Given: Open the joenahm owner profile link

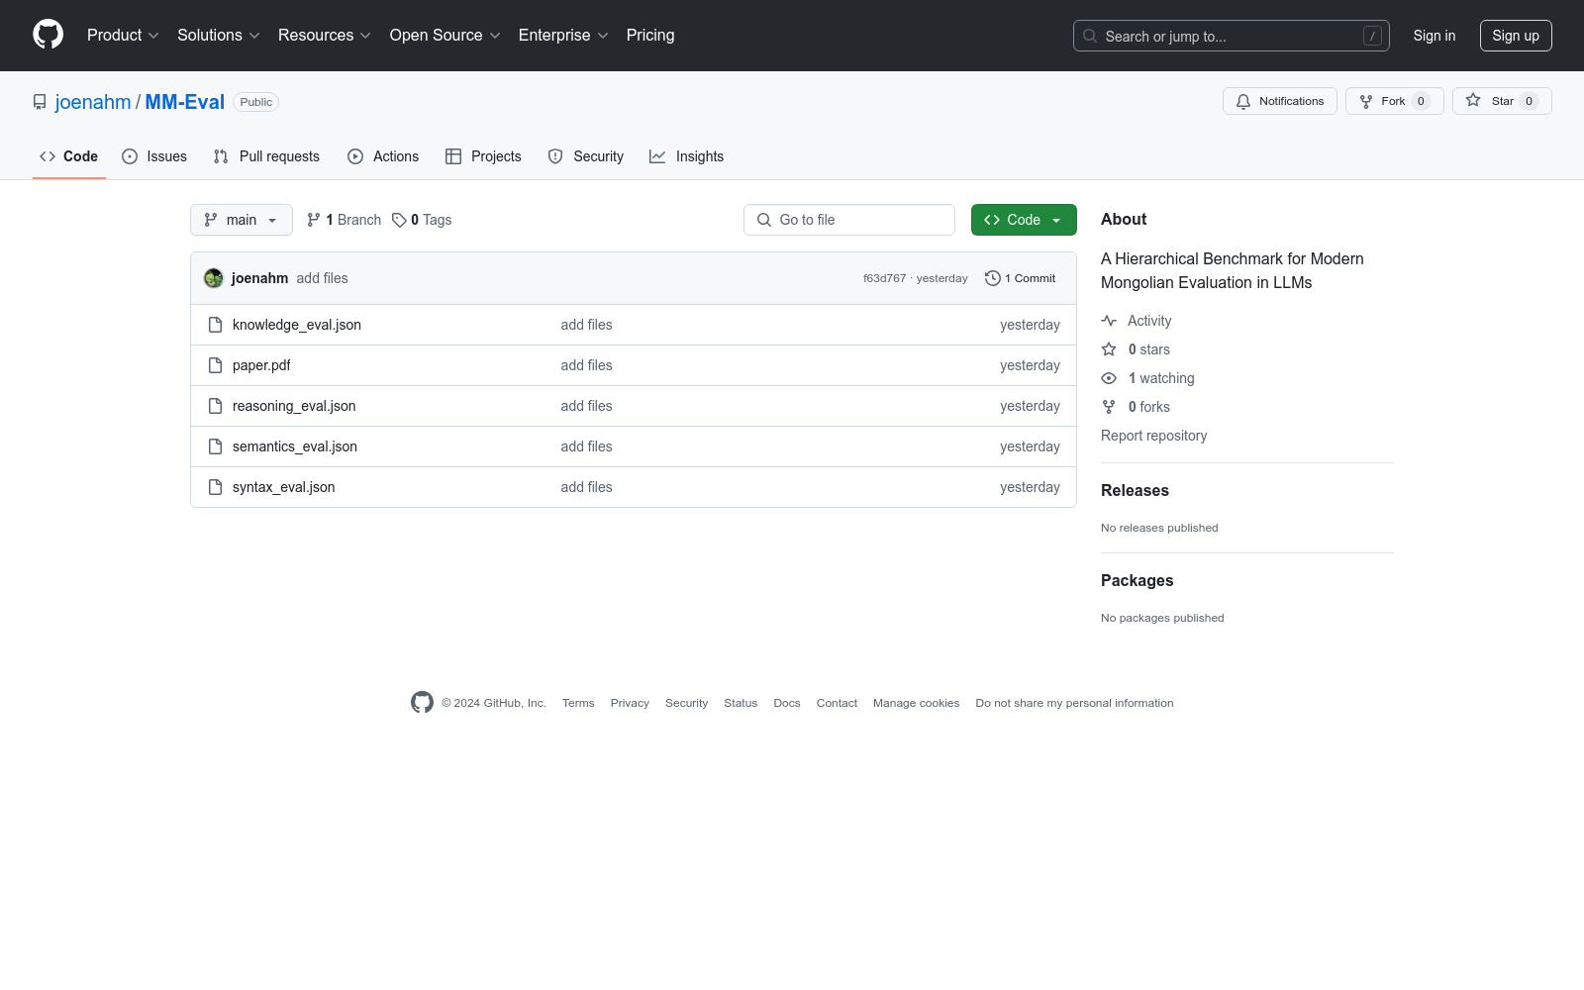Looking at the screenshot, I should coord(93,102).
